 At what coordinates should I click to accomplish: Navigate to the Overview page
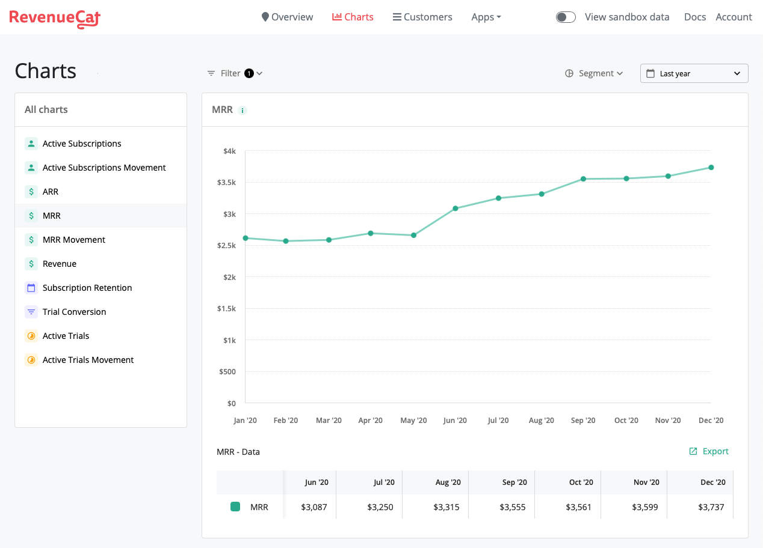pyautogui.click(x=287, y=17)
